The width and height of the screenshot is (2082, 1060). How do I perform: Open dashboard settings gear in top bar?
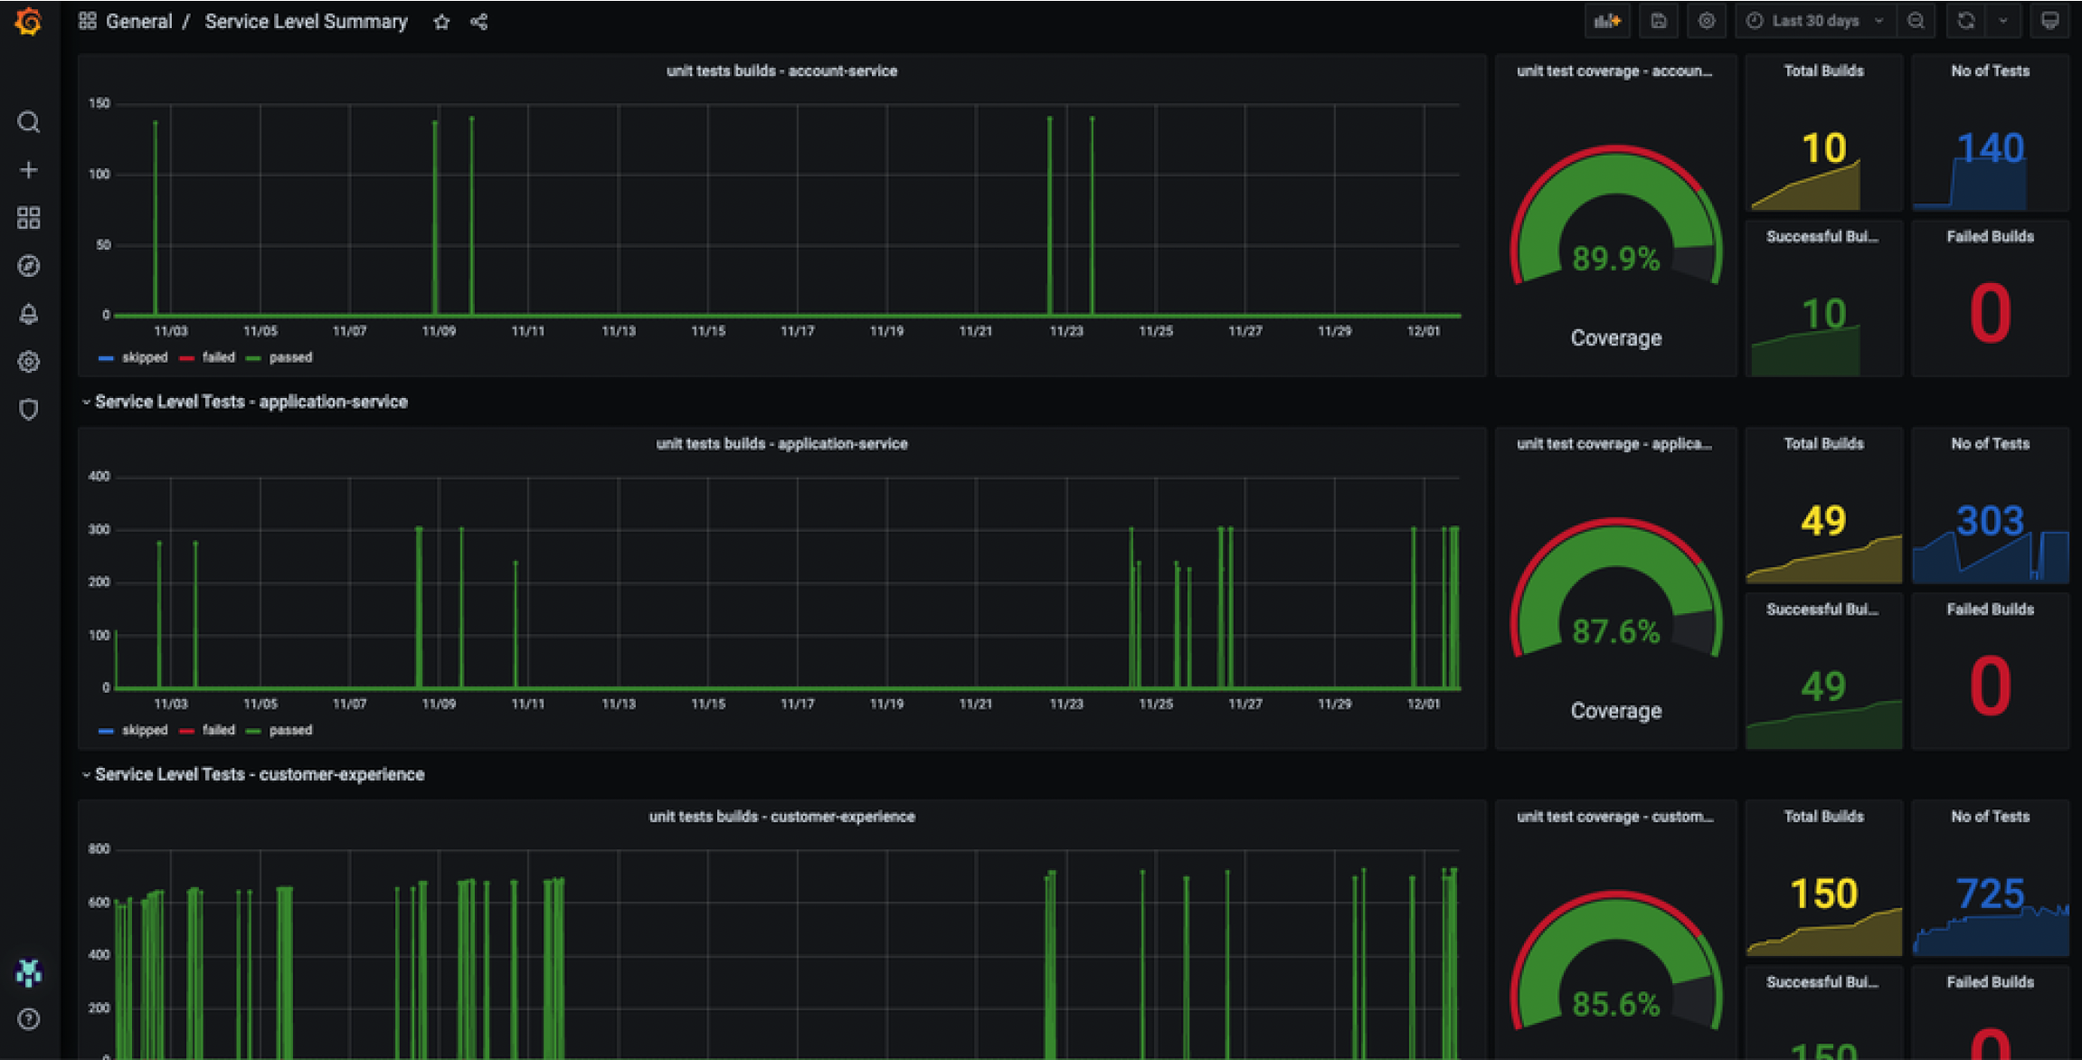click(x=1707, y=21)
